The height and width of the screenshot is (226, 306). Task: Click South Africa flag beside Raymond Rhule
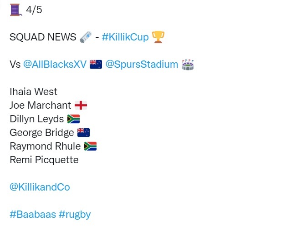click(90, 146)
